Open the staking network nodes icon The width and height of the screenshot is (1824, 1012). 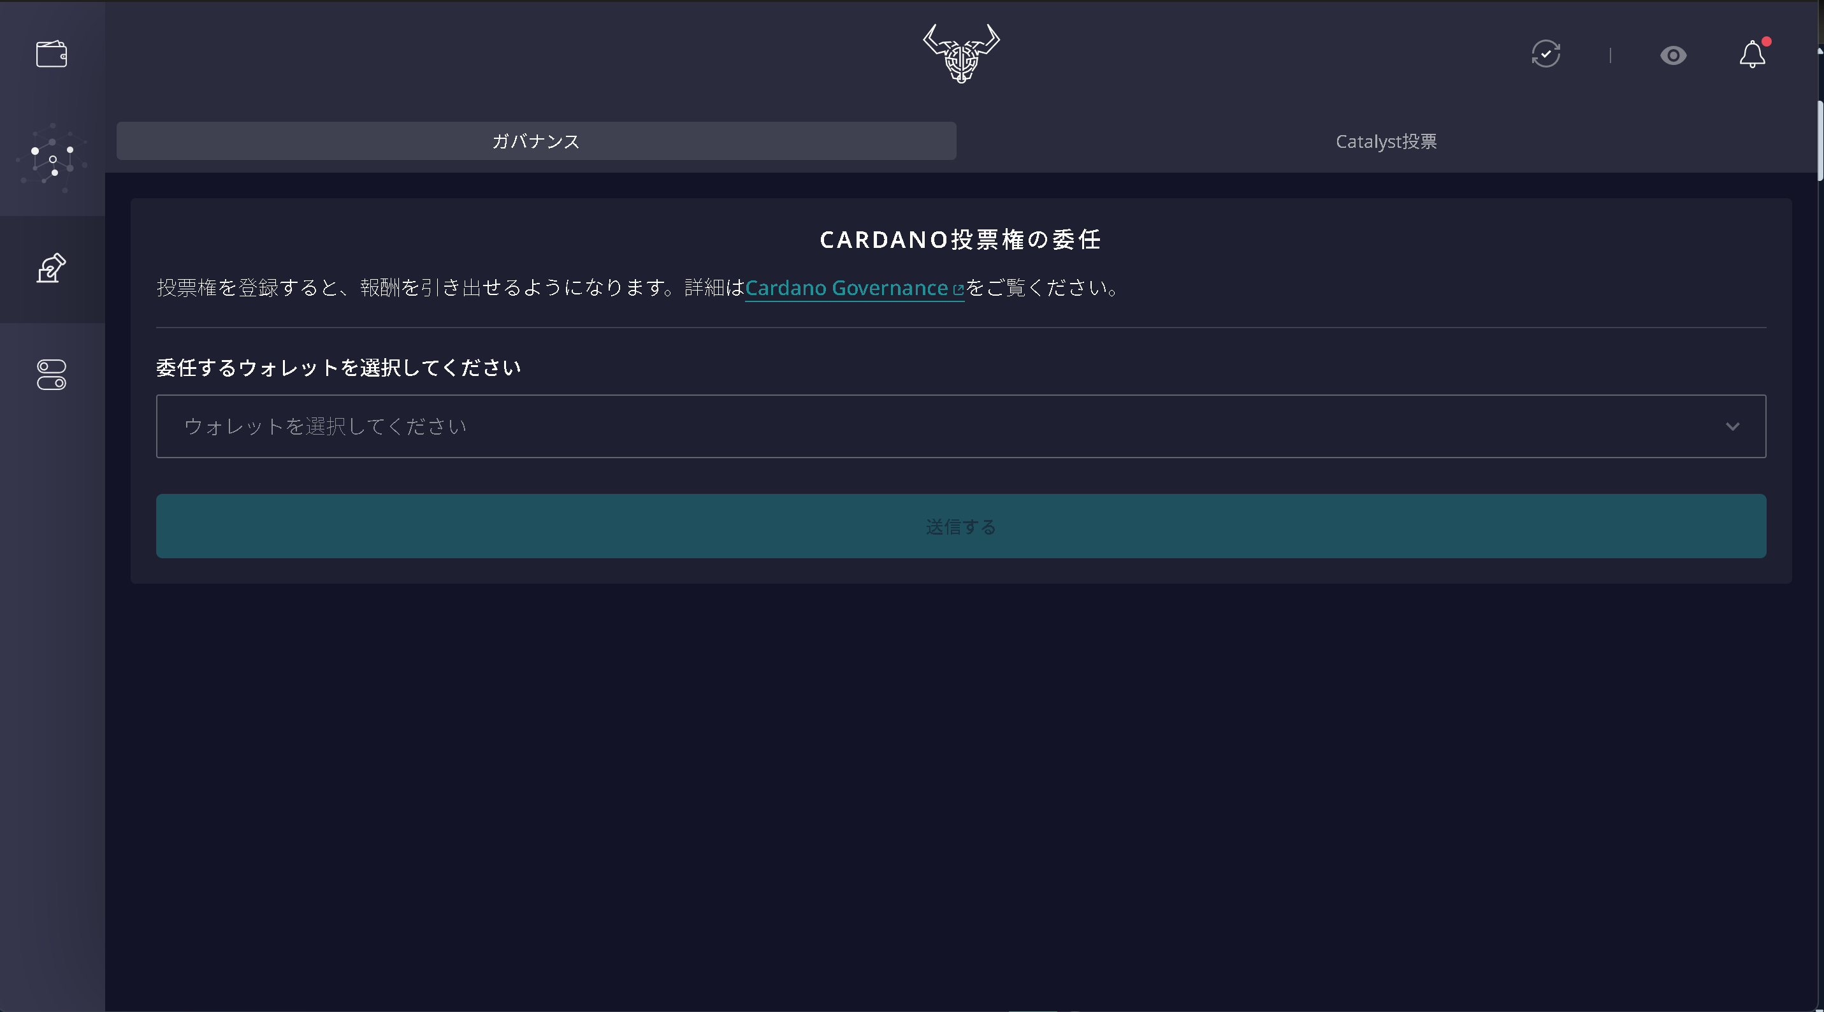pos(52,159)
